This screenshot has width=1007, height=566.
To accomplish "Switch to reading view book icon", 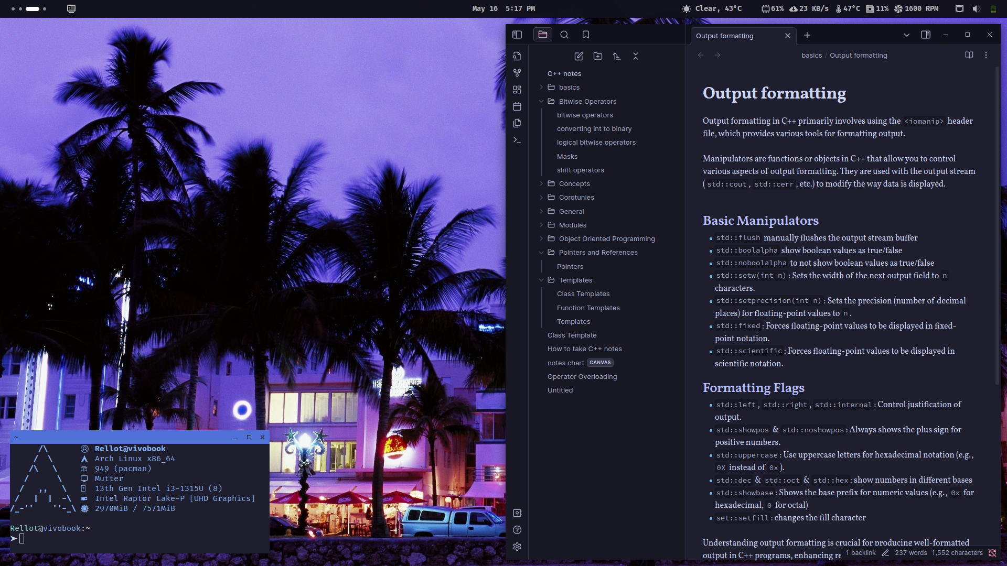I will pos(969,55).
